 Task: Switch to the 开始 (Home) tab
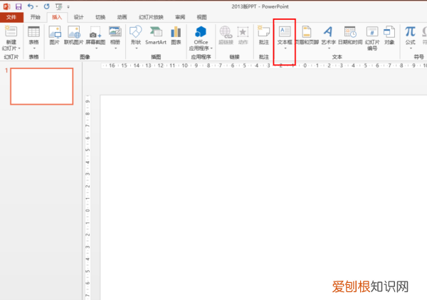(x=35, y=17)
